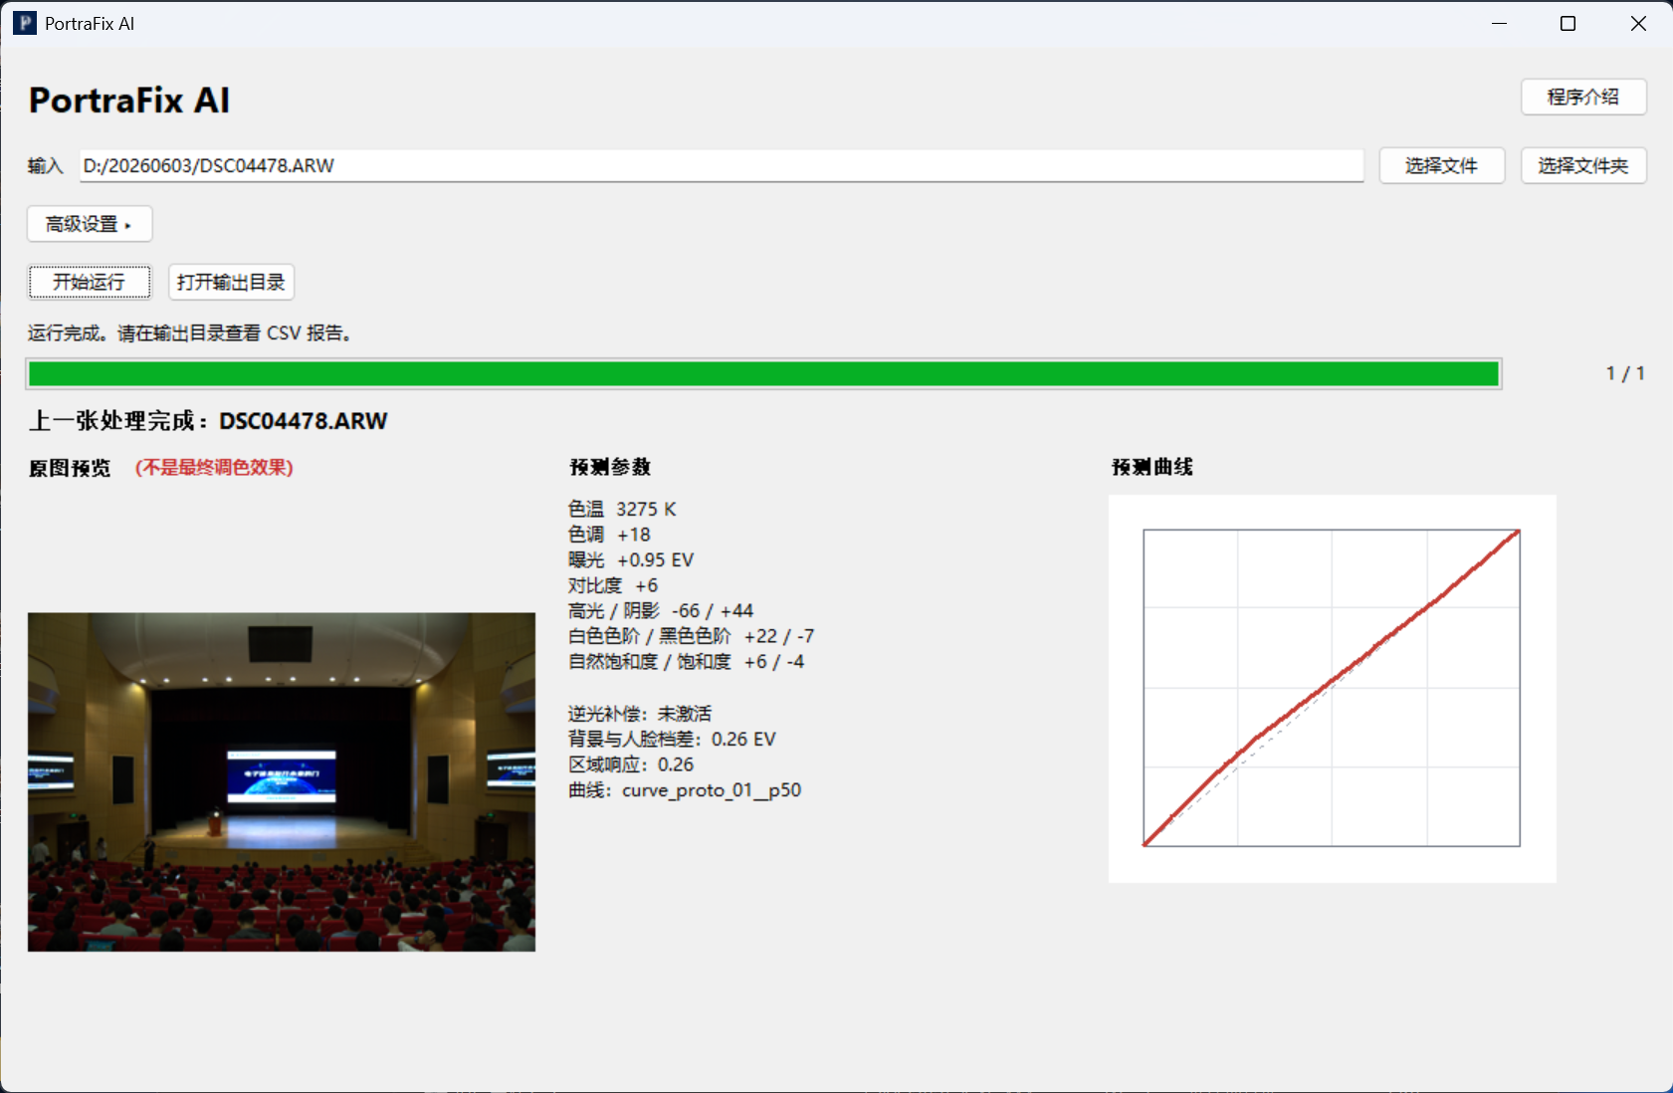Expand the 高级设置 advanced settings

point(90,224)
